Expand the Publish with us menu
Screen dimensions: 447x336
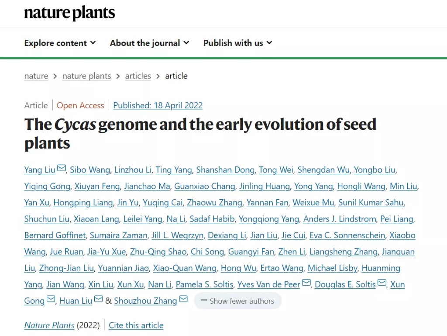[237, 43]
